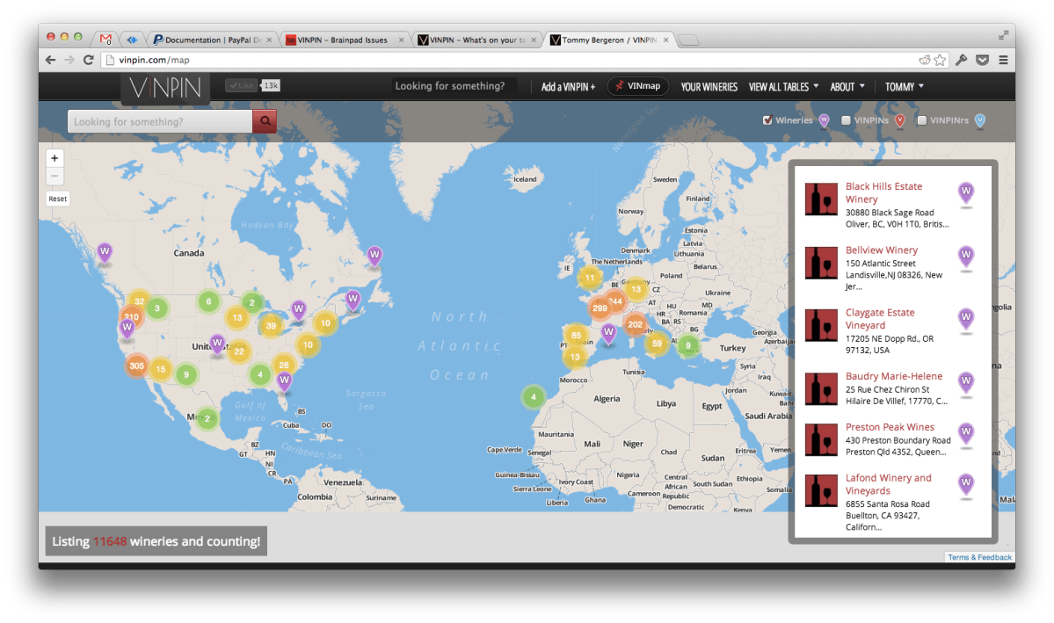Viewport: 1054px width, 623px height.
Task: Click the purple W pin in the Mediterranean
Action: [x=608, y=333]
